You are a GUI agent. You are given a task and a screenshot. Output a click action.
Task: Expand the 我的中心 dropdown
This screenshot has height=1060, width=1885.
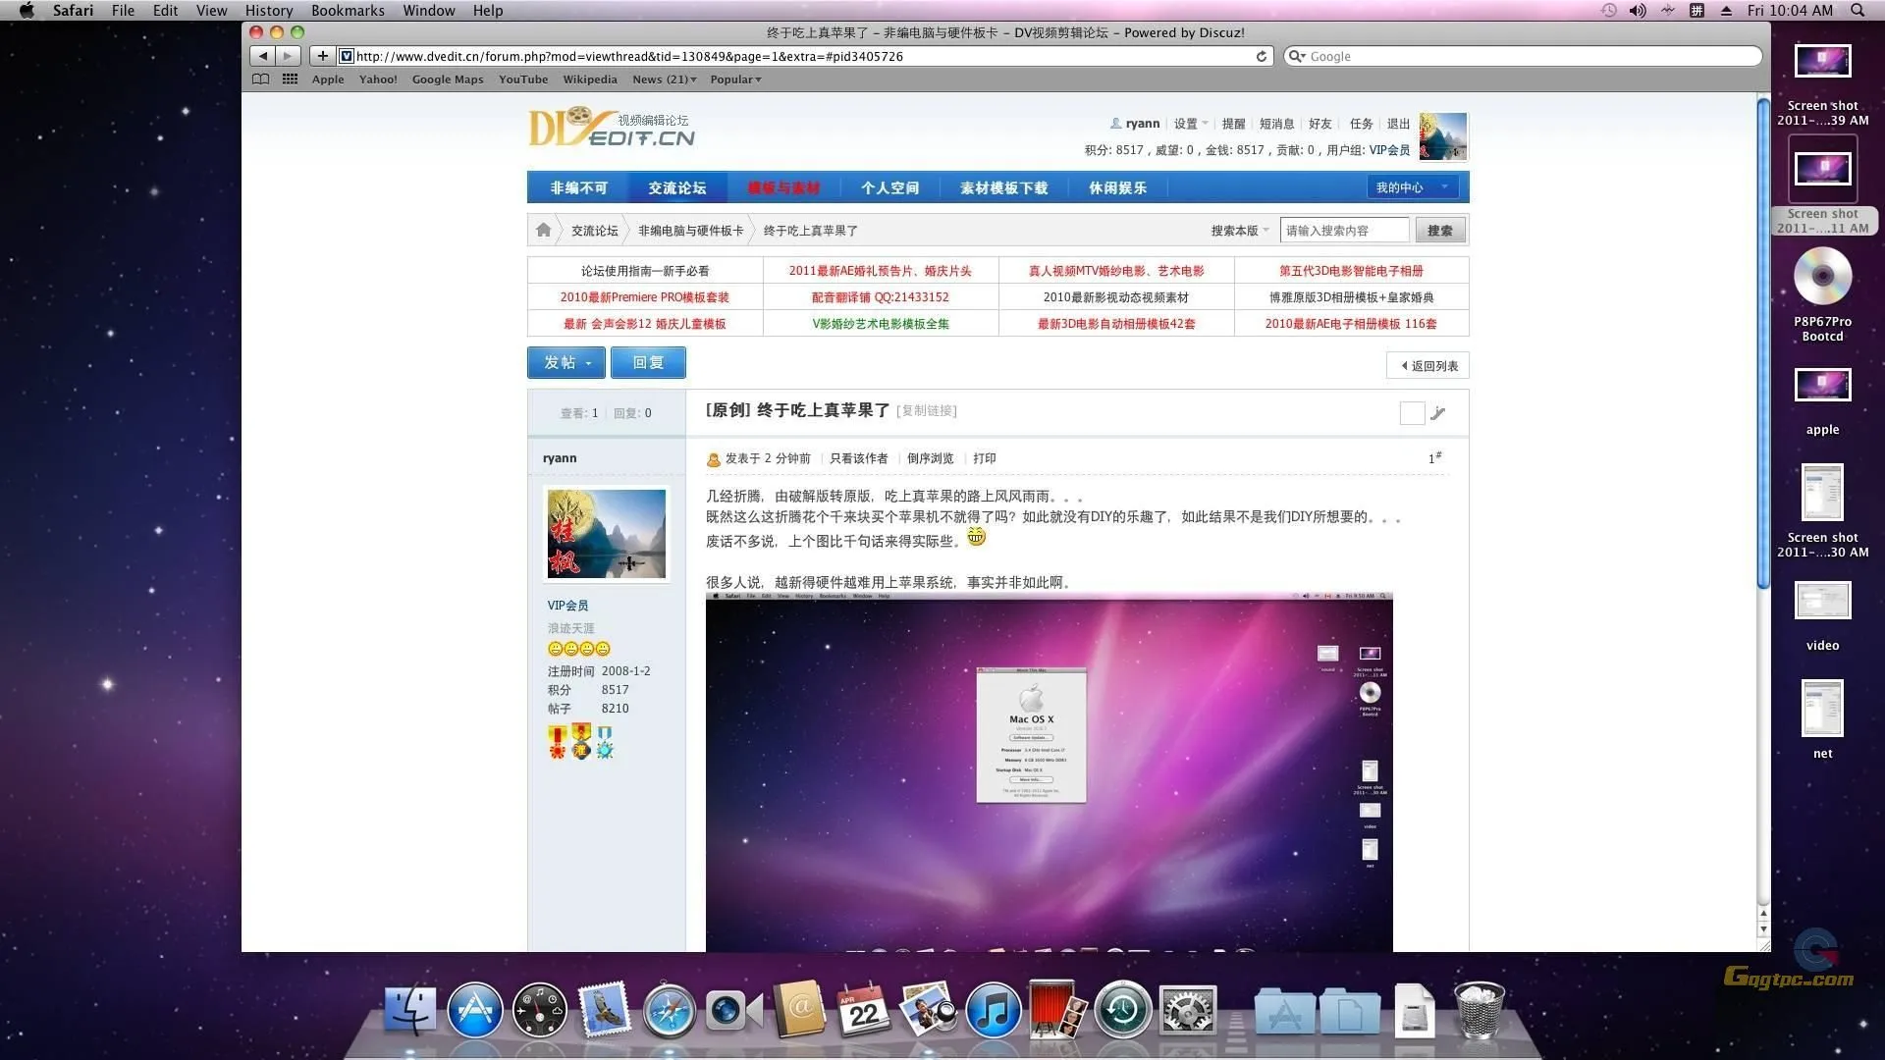point(1411,186)
